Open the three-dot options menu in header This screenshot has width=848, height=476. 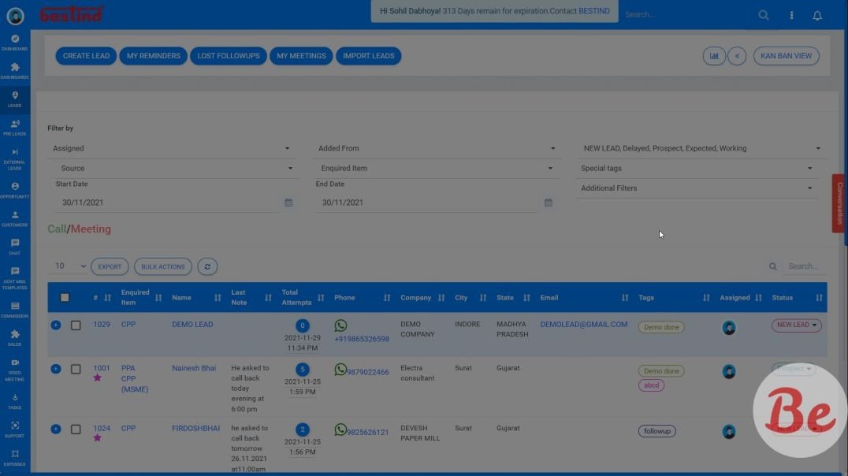coord(791,16)
